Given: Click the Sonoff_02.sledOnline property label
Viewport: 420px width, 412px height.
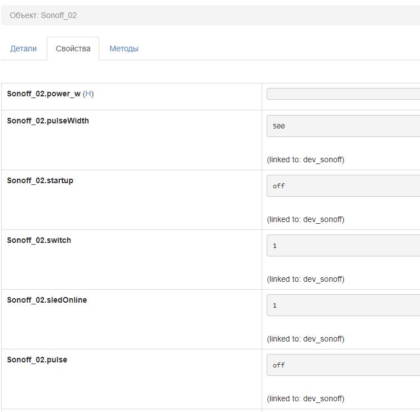Looking at the screenshot, I should click(47, 300).
